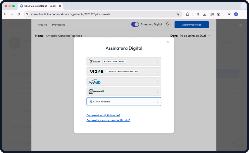
Task: Click the safeID cloud logo
Action: [x=94, y=82]
